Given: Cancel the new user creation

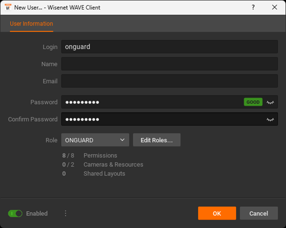Looking at the screenshot, I should pyautogui.click(x=259, y=213).
